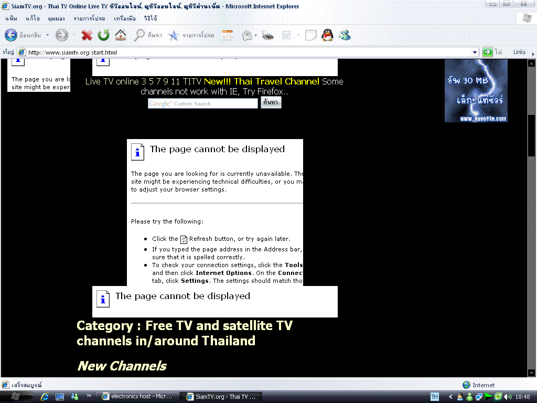Image resolution: width=537 pixels, height=403 pixels.
Task: Open Messenger icon in Quick Launch
Action: tap(74, 397)
